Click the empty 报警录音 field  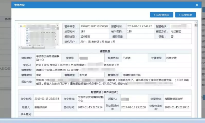pyautogui.click(x=141, y=36)
